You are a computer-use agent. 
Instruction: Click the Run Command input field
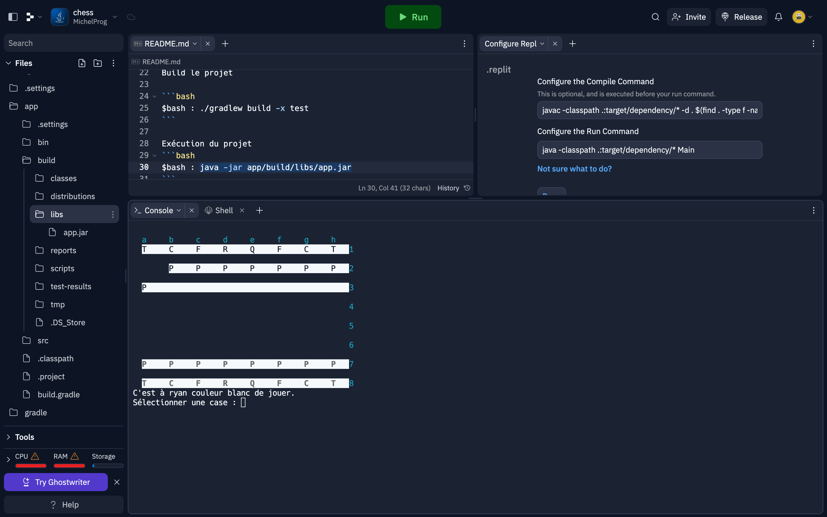649,150
